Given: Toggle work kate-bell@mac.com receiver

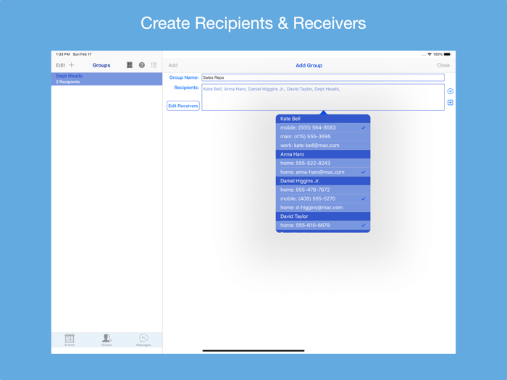Looking at the screenshot, I should point(323,145).
